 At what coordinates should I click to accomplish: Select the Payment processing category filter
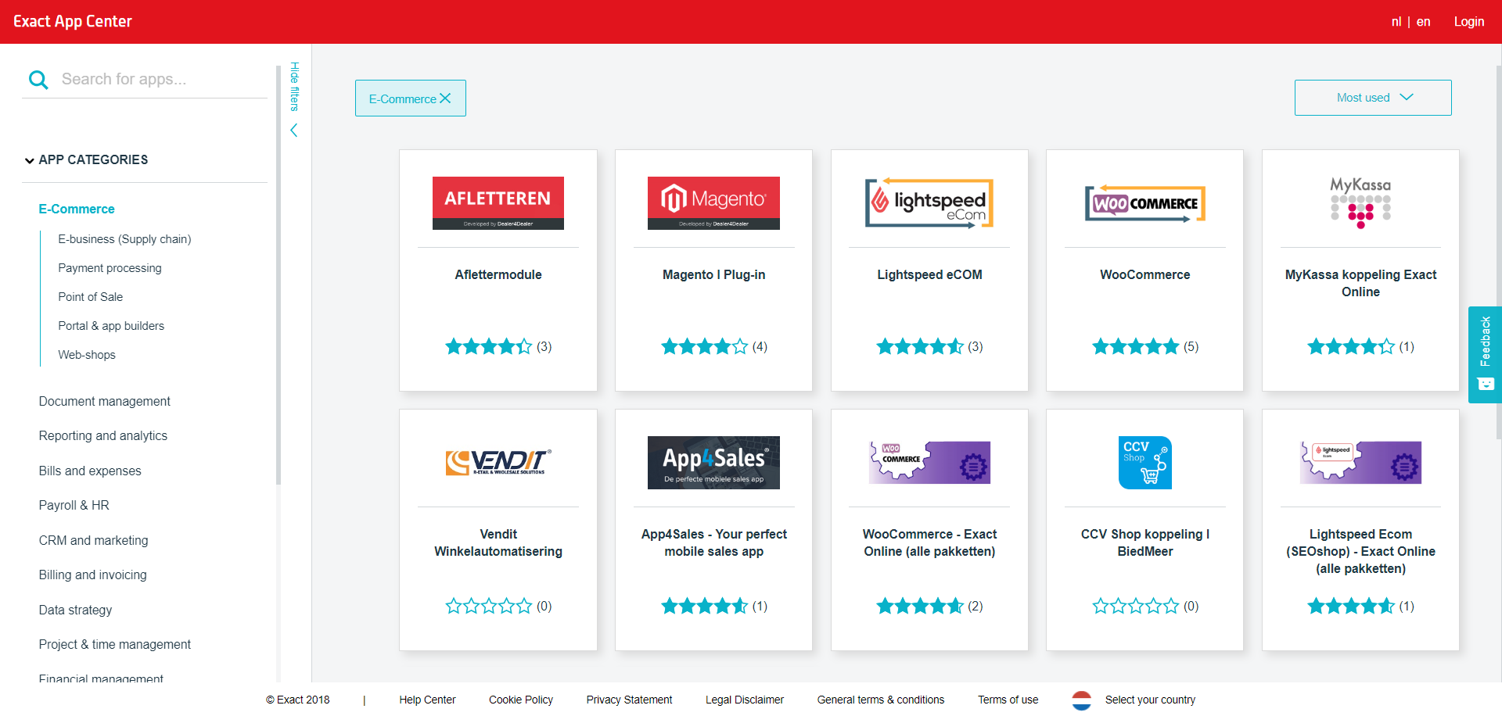coord(110,267)
